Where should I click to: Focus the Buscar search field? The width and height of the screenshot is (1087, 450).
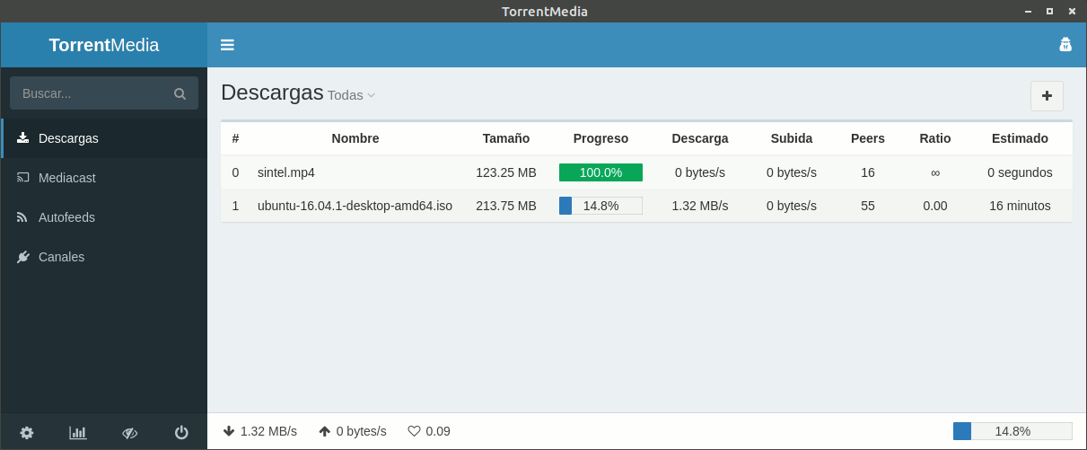(x=104, y=93)
